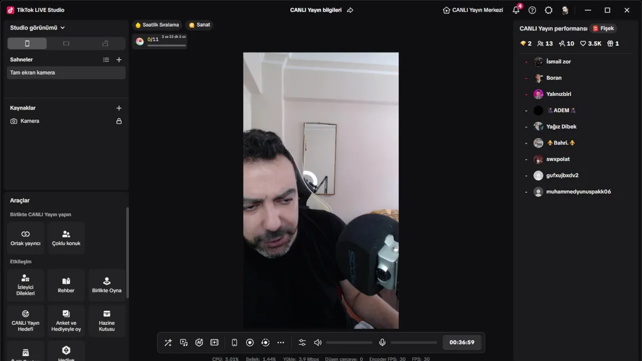Add a new source in Kaynaklar

(x=119, y=108)
